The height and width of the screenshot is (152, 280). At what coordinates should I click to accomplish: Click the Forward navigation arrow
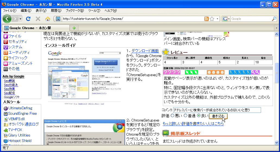pyautogui.click(x=15, y=18)
